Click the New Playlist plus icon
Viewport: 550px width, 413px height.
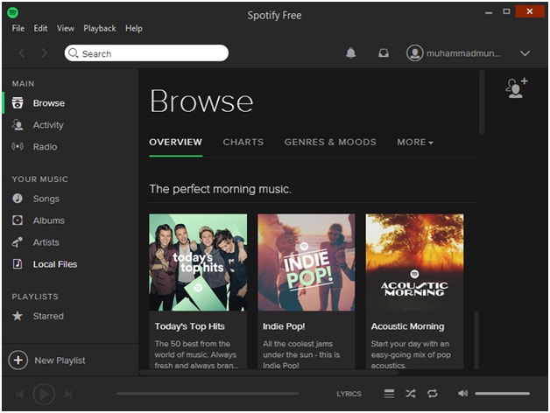click(x=18, y=360)
